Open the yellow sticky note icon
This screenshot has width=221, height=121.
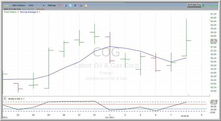coord(86,6)
